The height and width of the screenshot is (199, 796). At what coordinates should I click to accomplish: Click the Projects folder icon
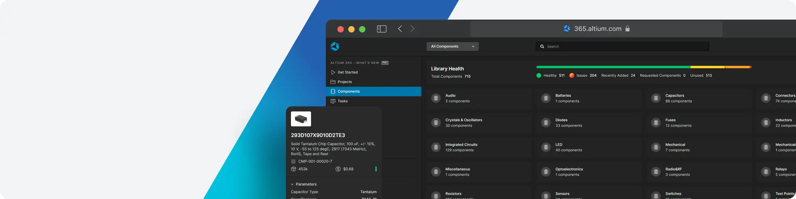pyautogui.click(x=333, y=82)
